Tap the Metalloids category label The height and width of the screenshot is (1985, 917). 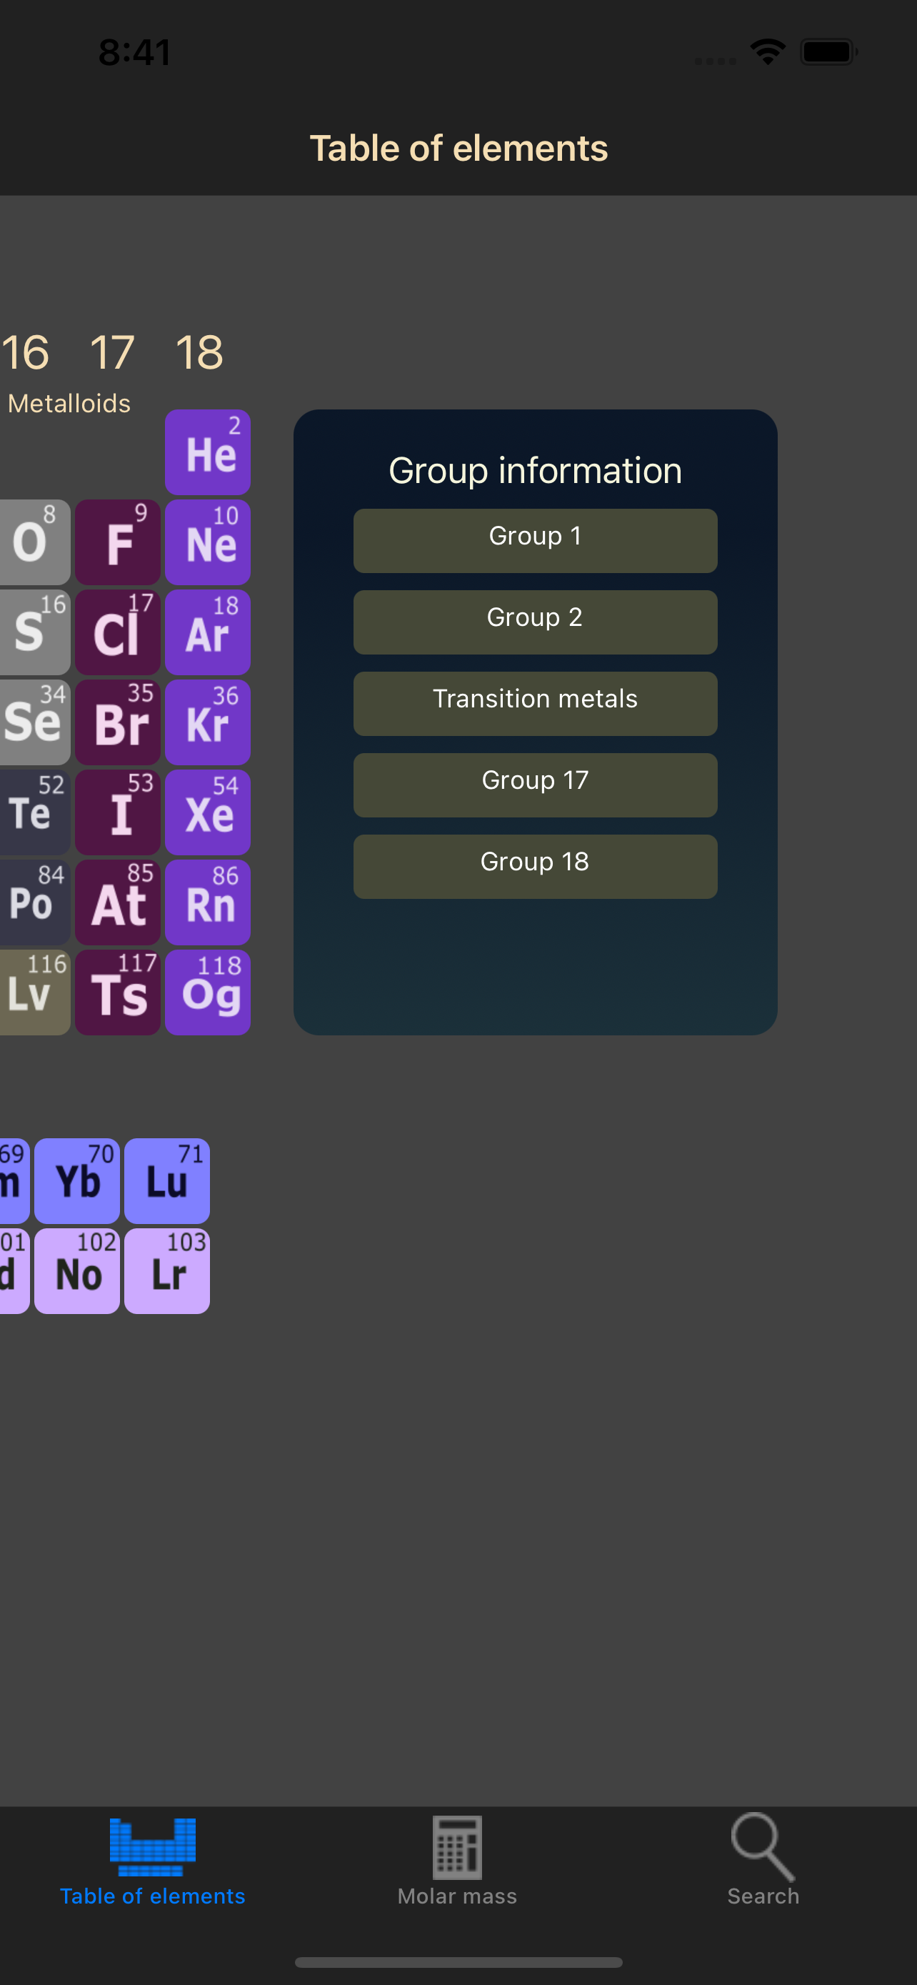(69, 404)
